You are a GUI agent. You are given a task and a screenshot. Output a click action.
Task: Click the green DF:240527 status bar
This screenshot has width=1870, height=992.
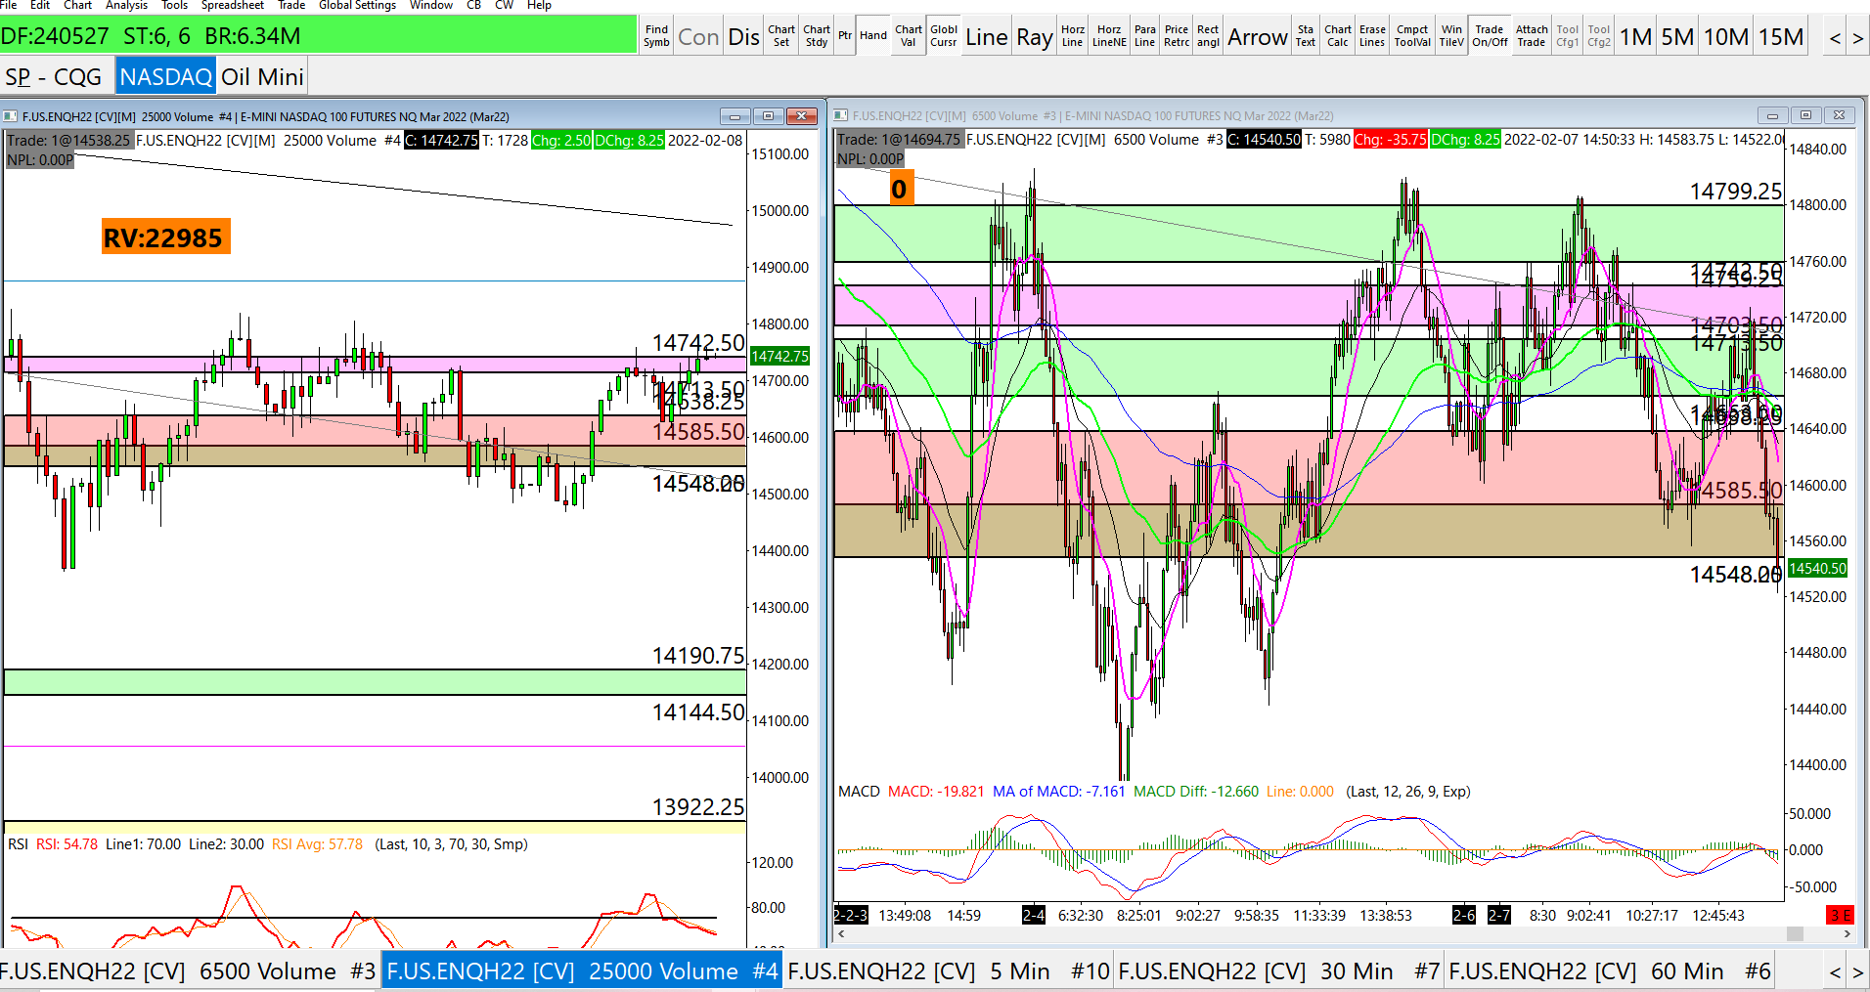tap(318, 36)
